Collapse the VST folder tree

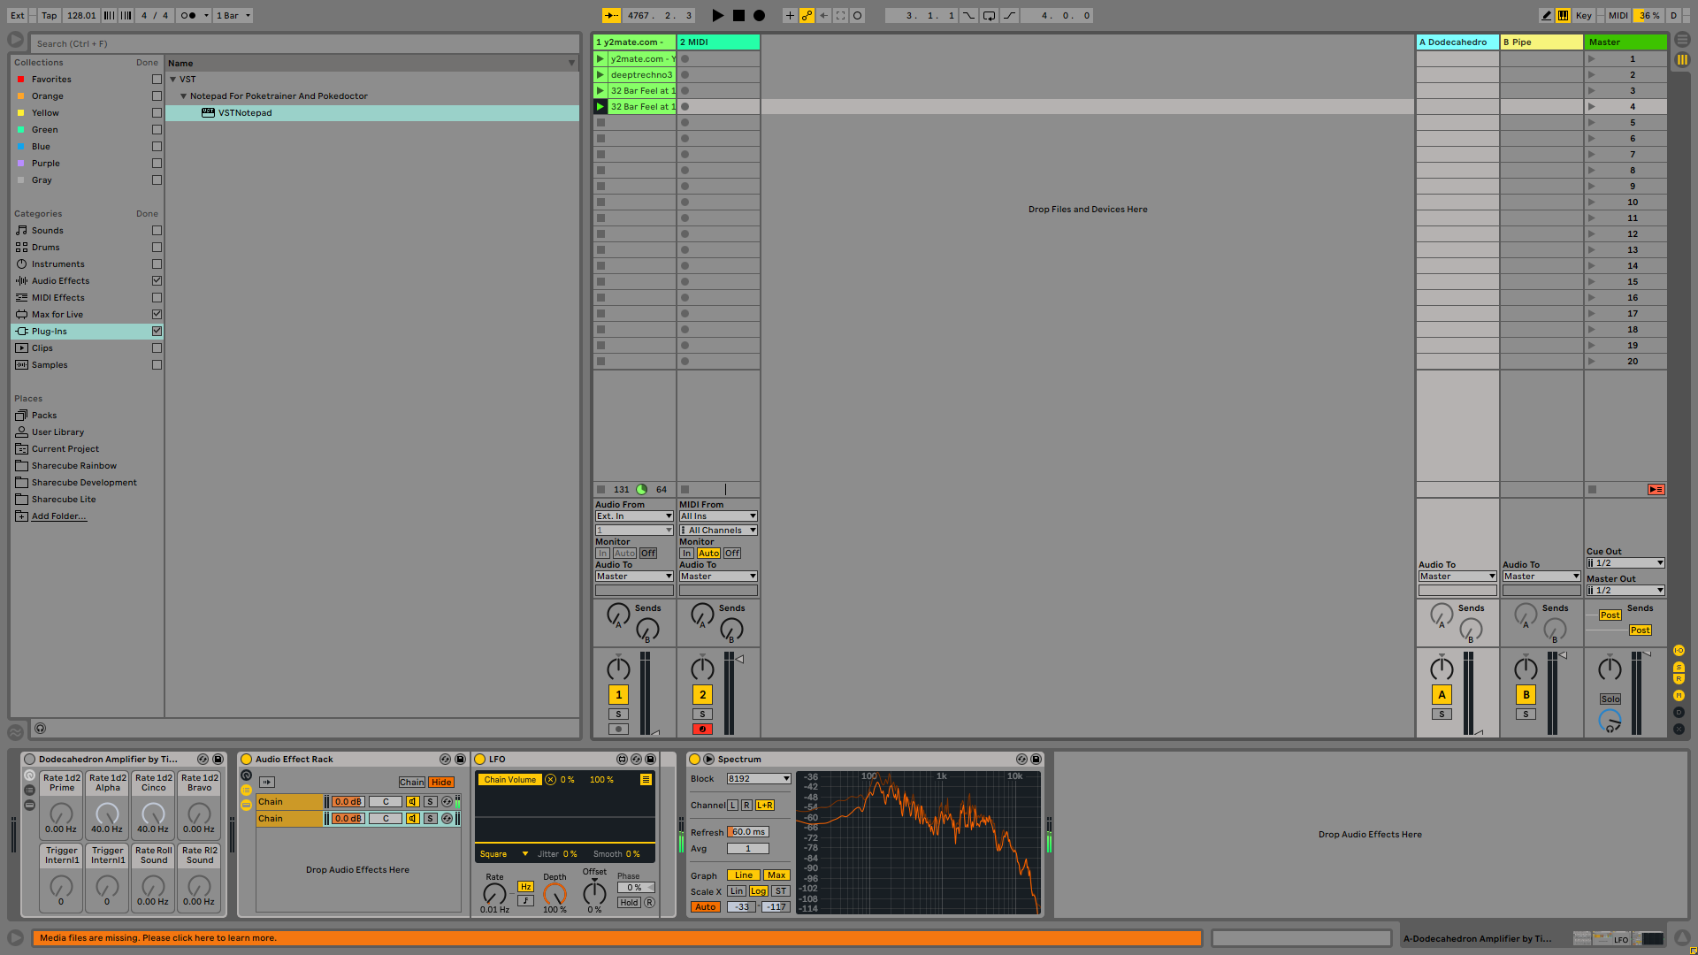point(173,80)
